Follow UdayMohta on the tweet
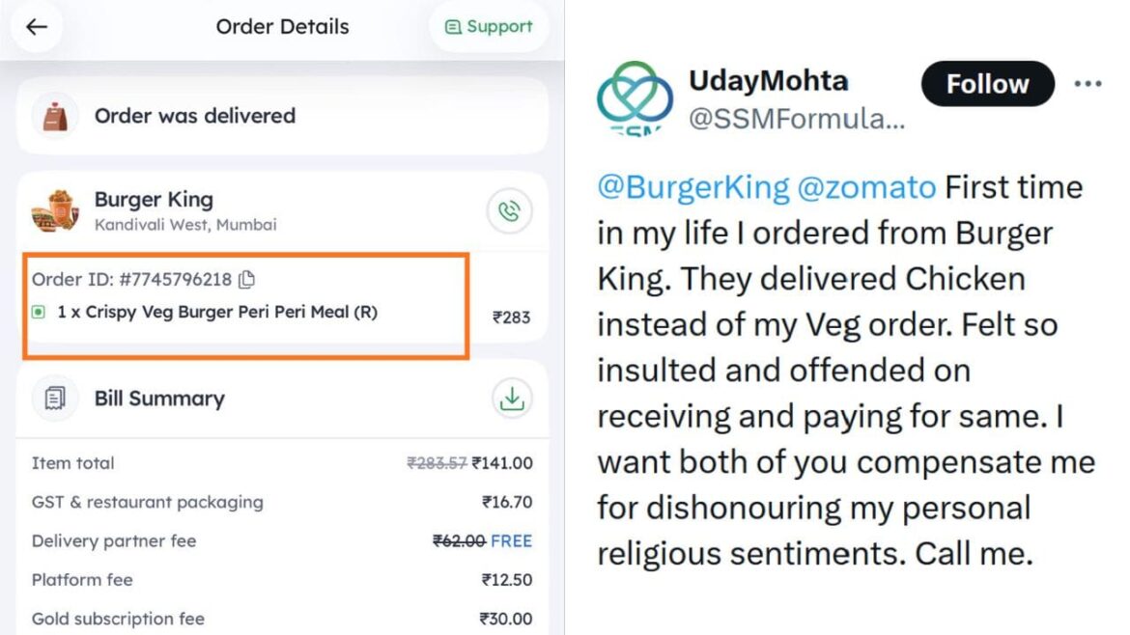Screen dimensions: 1130x635 (986, 84)
